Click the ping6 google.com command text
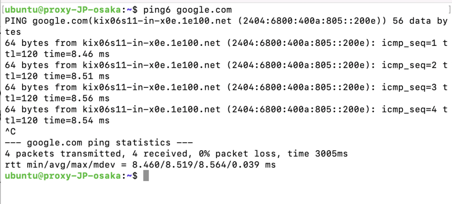Screen dimensions: 452x204 tap(187, 10)
